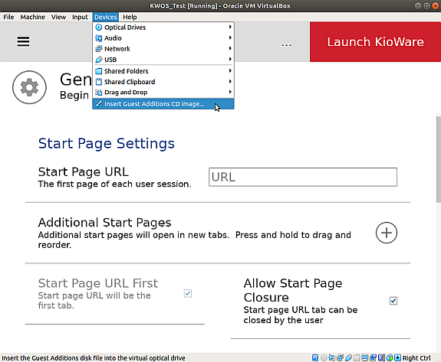Click the shared folders status bar icon
Image resolution: width=441 pixels, height=362 pixels.
[357, 357]
